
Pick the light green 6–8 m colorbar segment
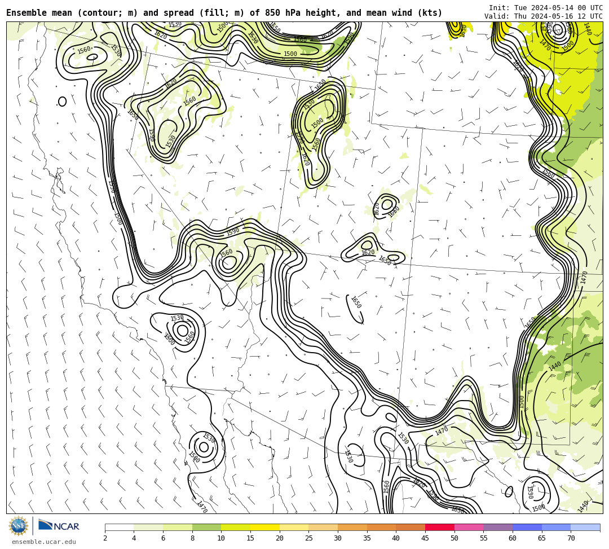tap(178, 527)
